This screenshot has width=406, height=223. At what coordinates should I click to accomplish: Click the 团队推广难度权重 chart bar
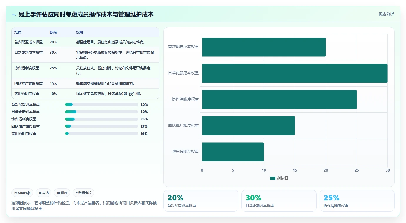click(x=248, y=126)
